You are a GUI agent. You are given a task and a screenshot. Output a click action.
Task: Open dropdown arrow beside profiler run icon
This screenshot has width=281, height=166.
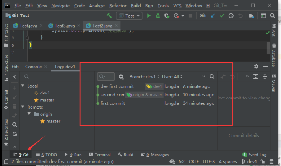coord(183,16)
